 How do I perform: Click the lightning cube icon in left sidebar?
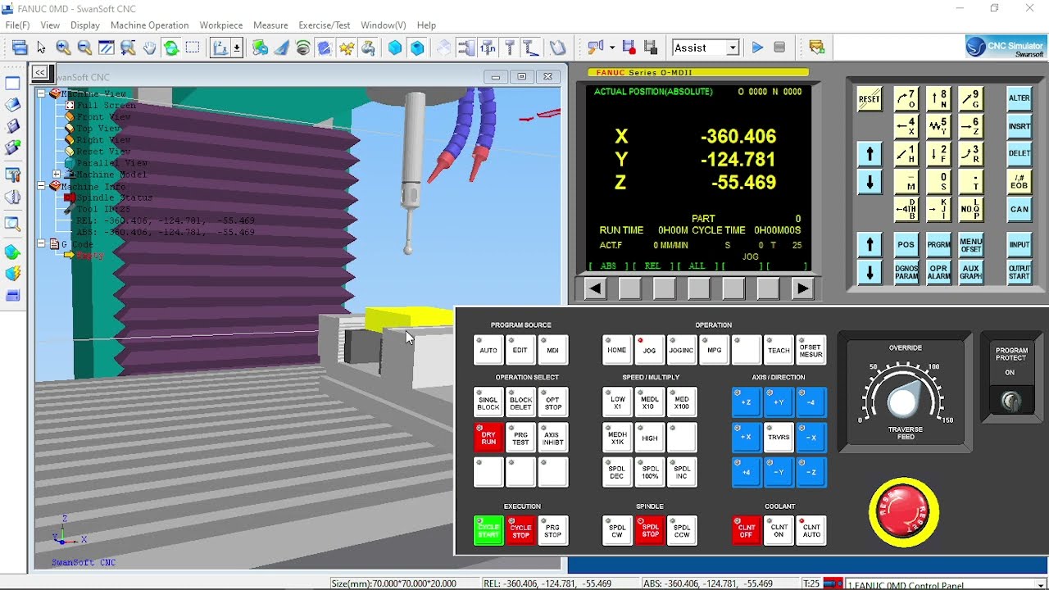tap(12, 273)
